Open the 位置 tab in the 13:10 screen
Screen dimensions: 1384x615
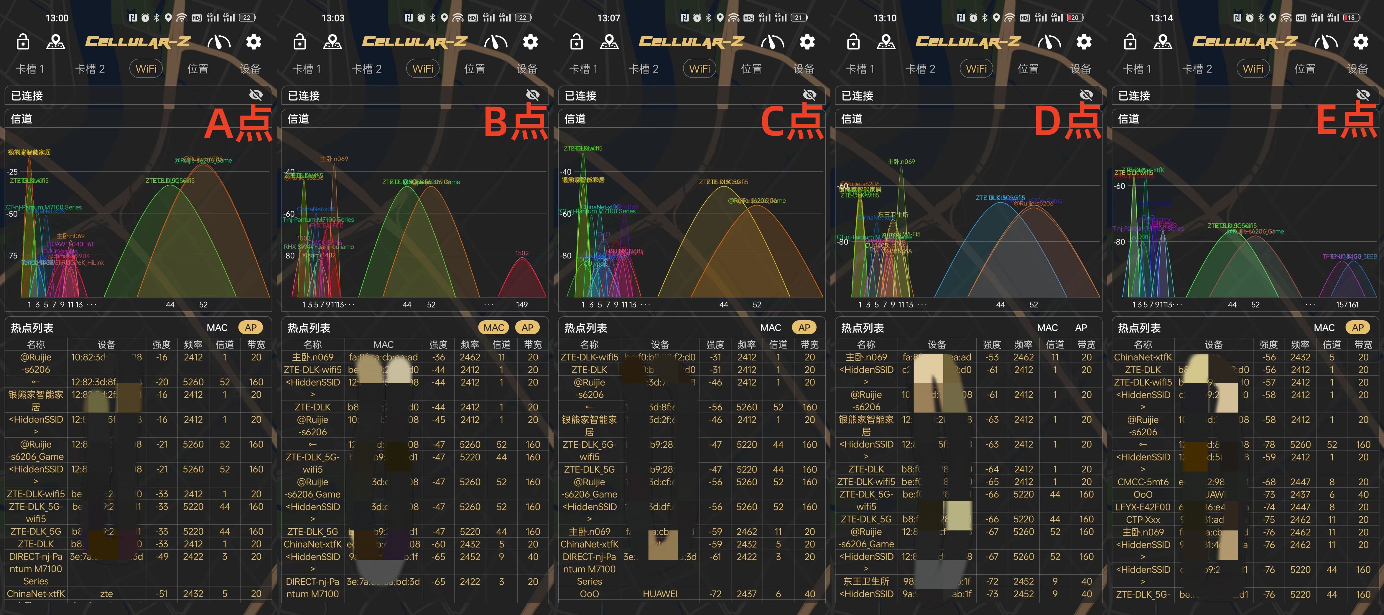[1028, 69]
